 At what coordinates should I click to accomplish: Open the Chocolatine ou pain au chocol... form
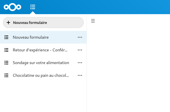point(41,75)
